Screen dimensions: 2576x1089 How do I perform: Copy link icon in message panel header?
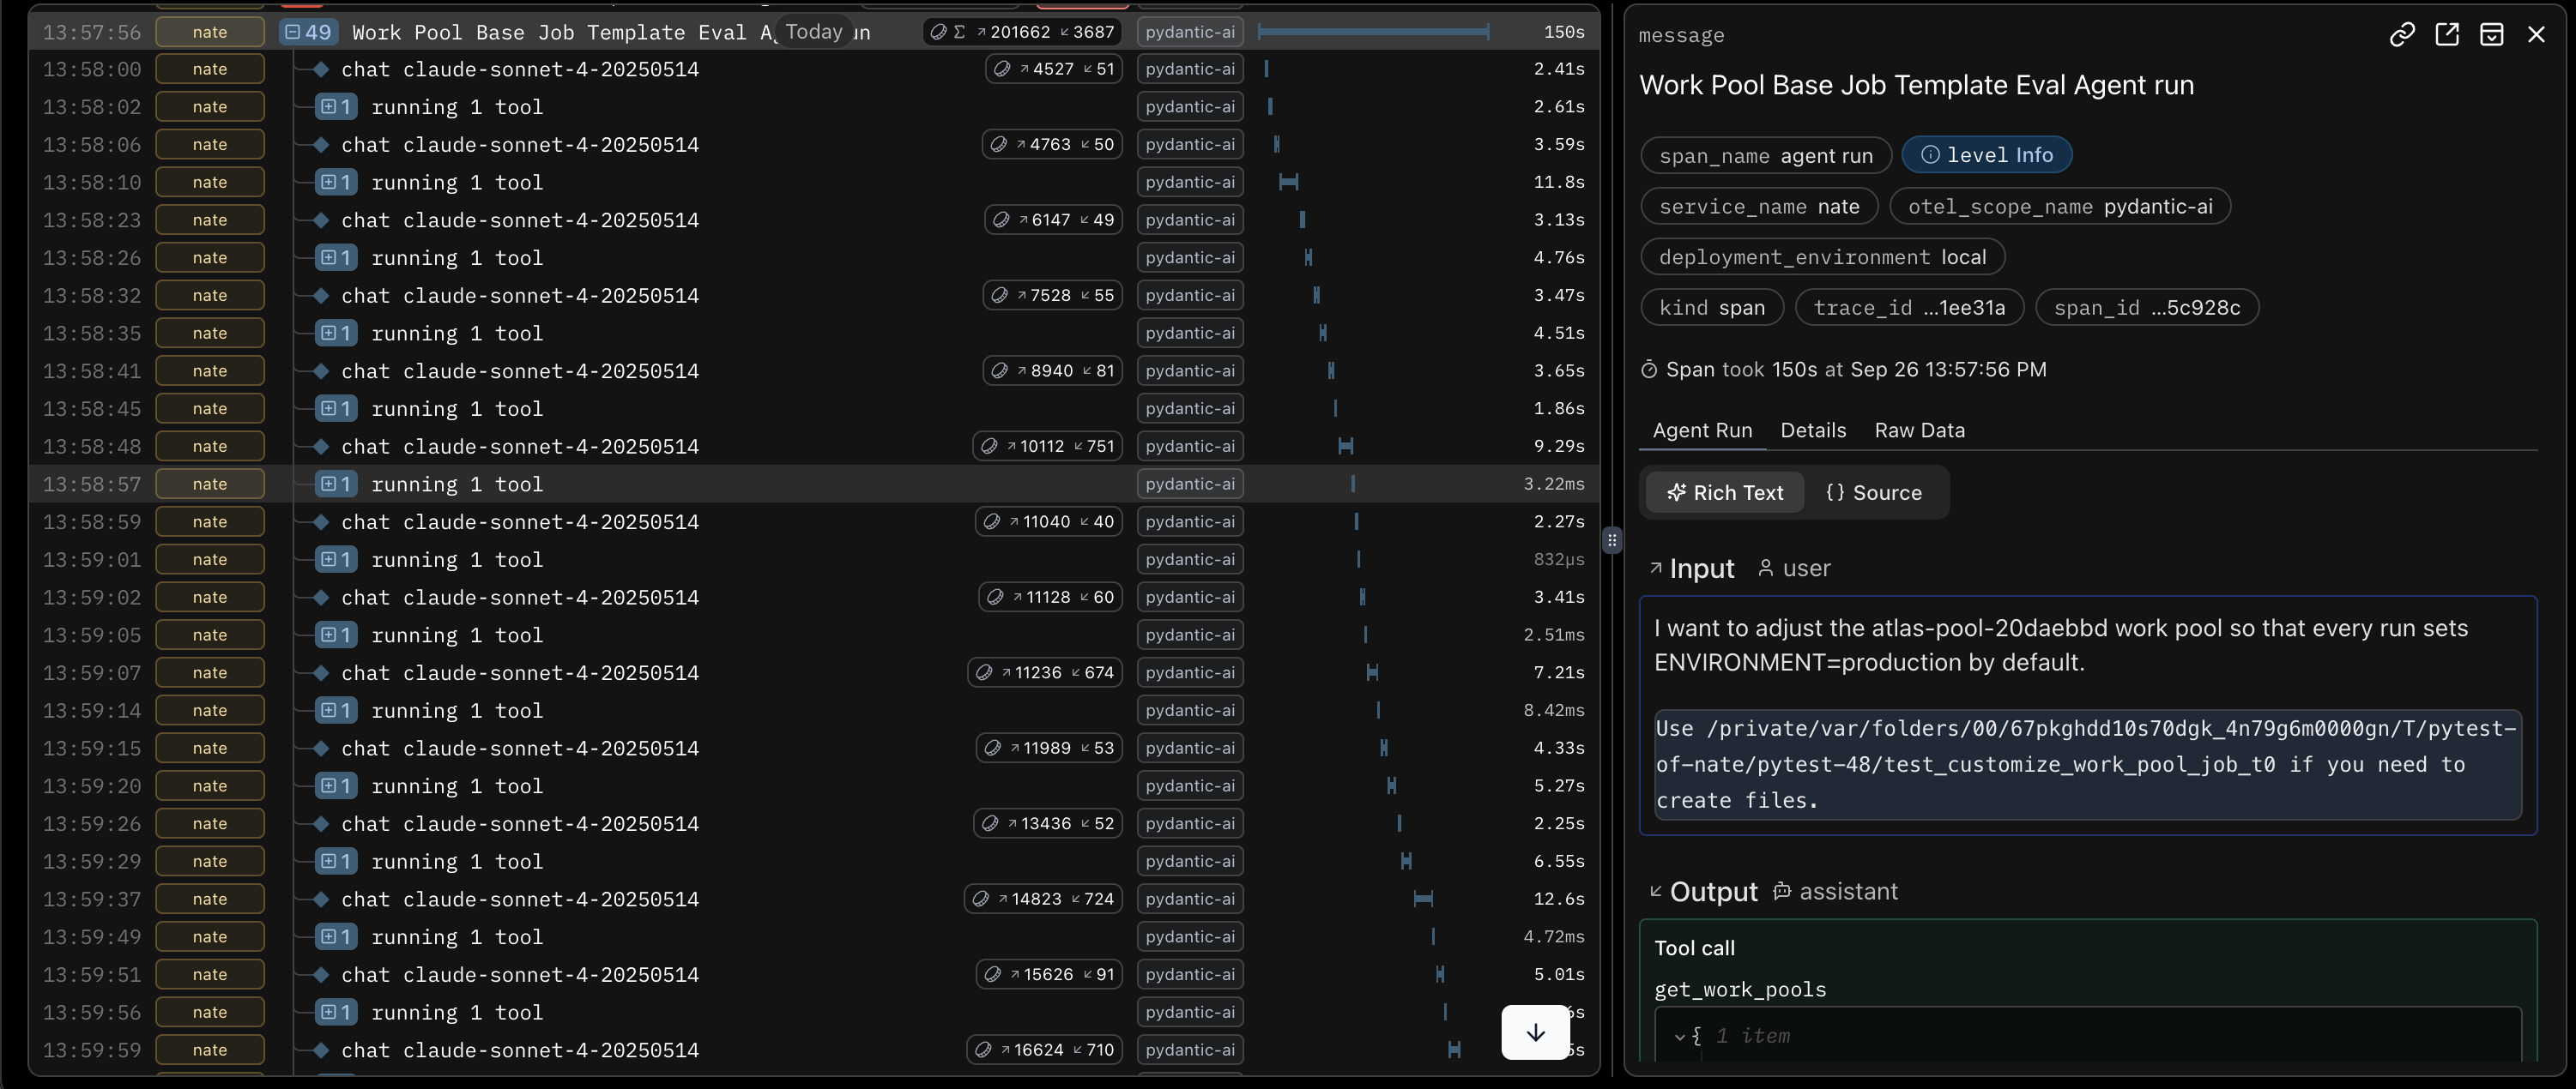[2402, 35]
